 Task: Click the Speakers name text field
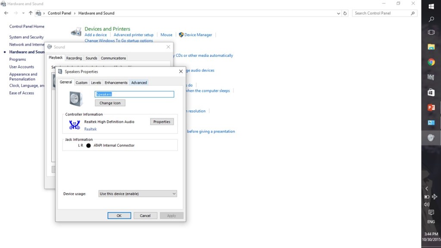click(x=134, y=94)
